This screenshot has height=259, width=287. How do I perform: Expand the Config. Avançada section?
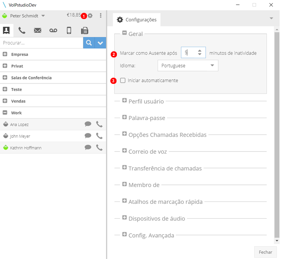coord(124,234)
